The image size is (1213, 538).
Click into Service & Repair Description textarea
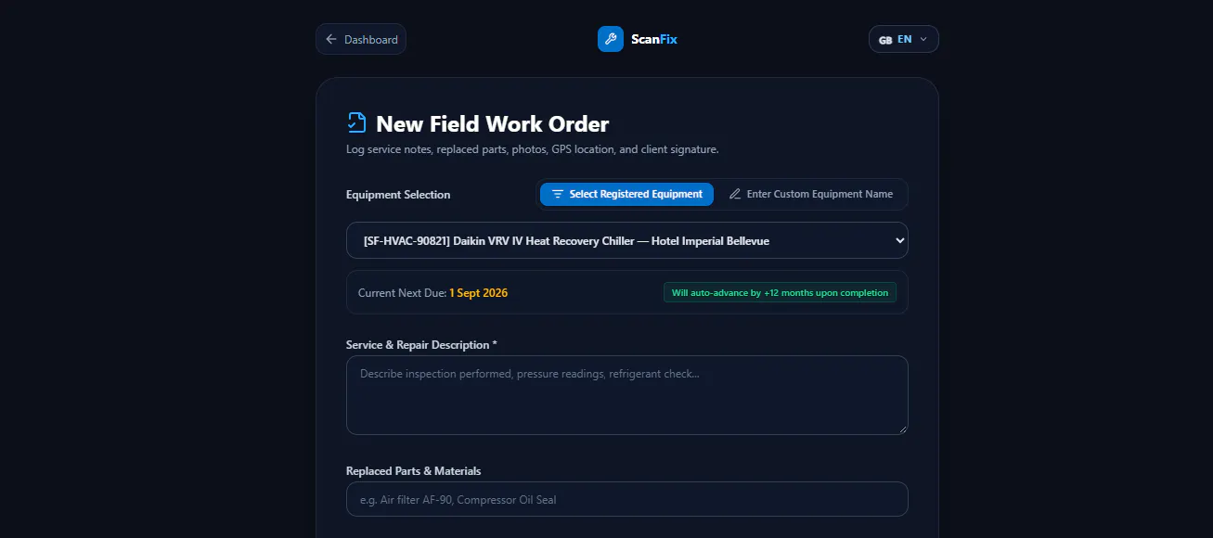627,395
